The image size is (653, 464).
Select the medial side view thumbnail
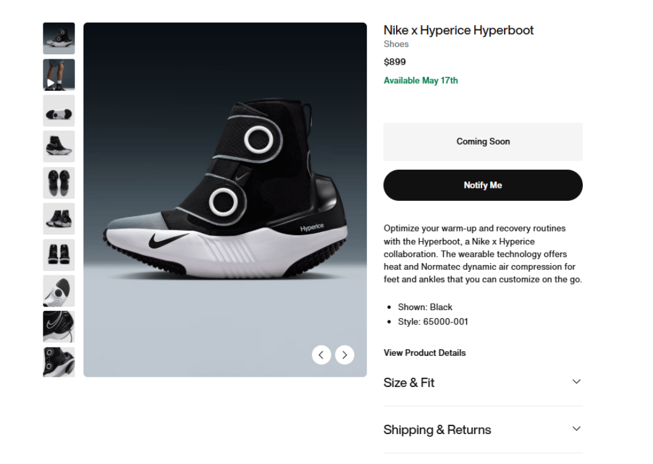click(x=59, y=147)
